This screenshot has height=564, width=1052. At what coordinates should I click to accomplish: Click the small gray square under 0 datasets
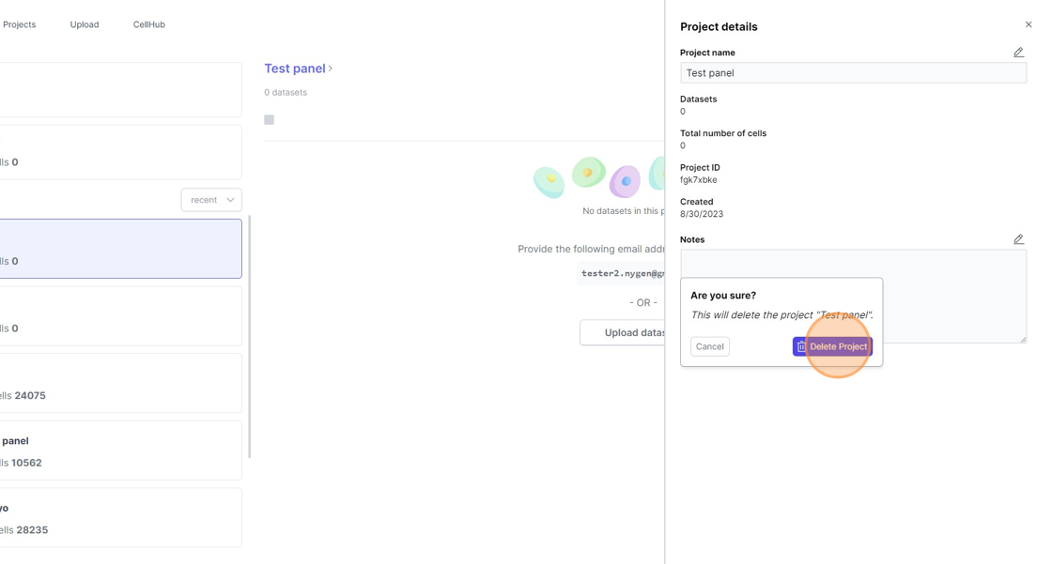tap(270, 120)
